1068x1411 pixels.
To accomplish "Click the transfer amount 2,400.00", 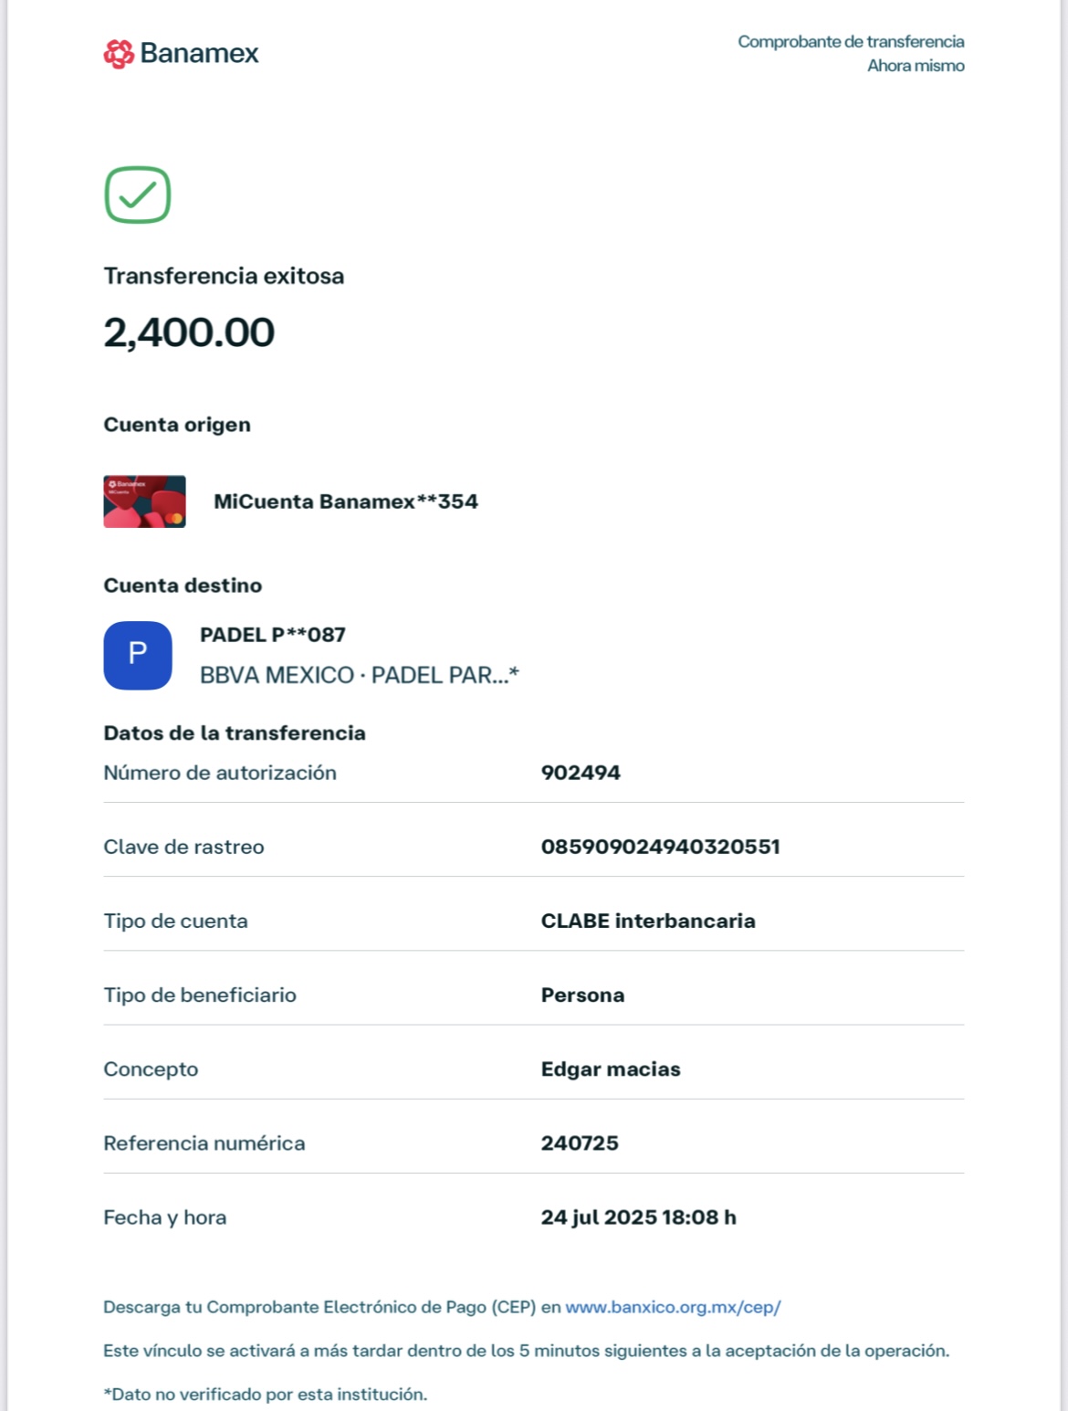I will 189,332.
